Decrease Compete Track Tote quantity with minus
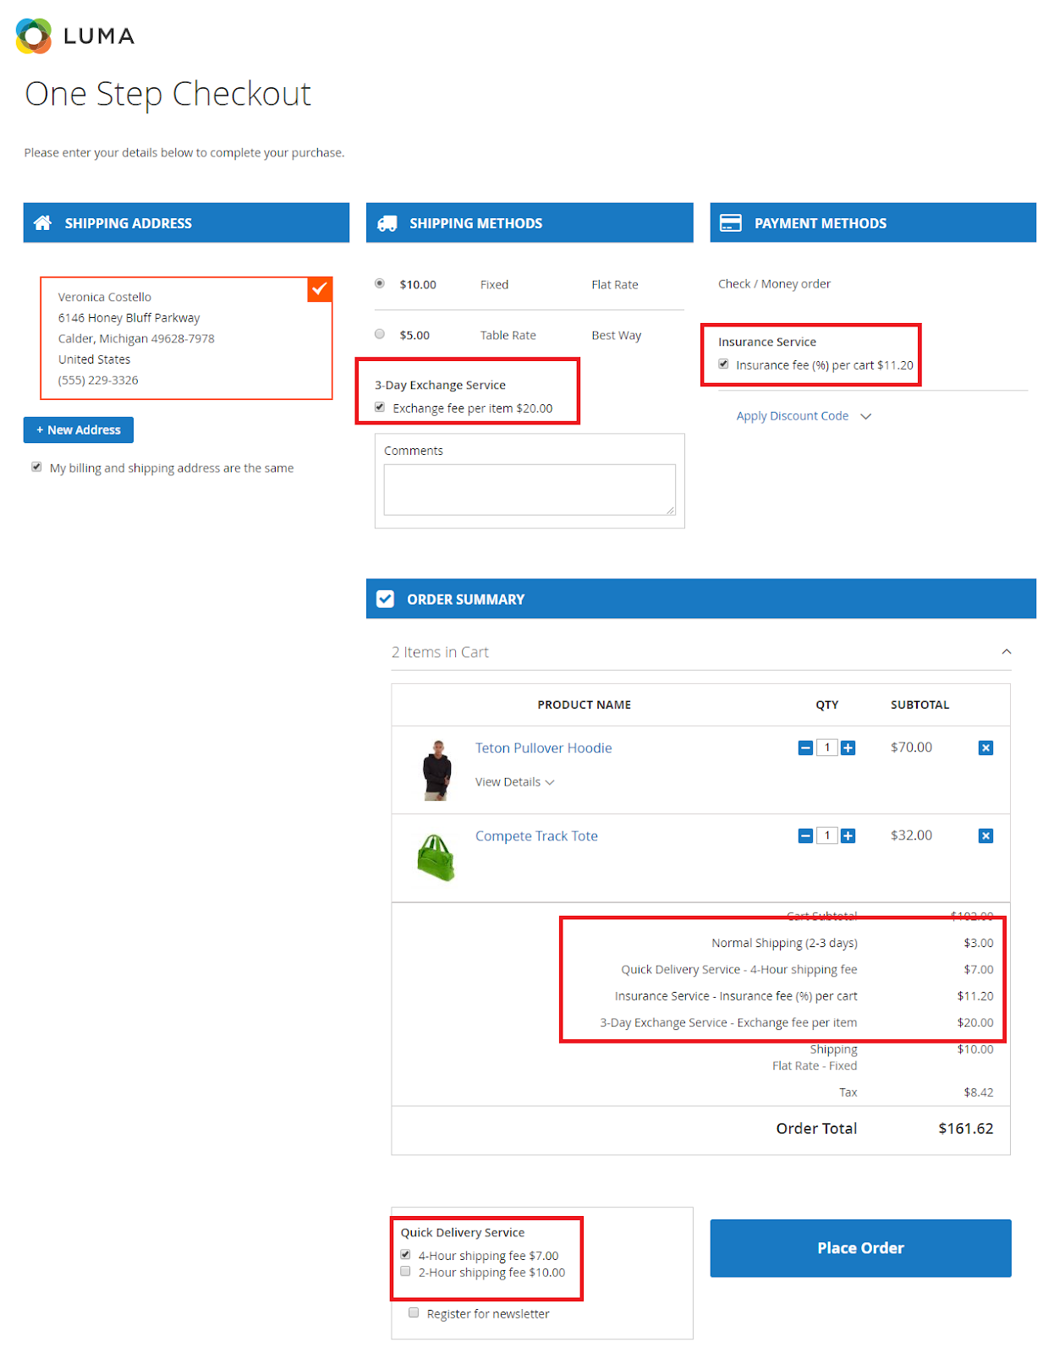 coord(805,835)
